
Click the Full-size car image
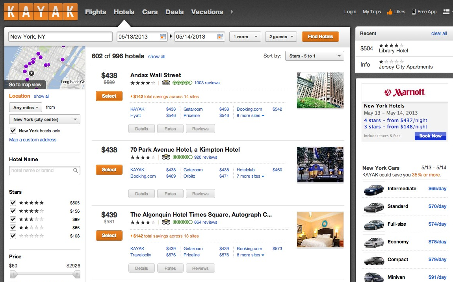pos(374,224)
